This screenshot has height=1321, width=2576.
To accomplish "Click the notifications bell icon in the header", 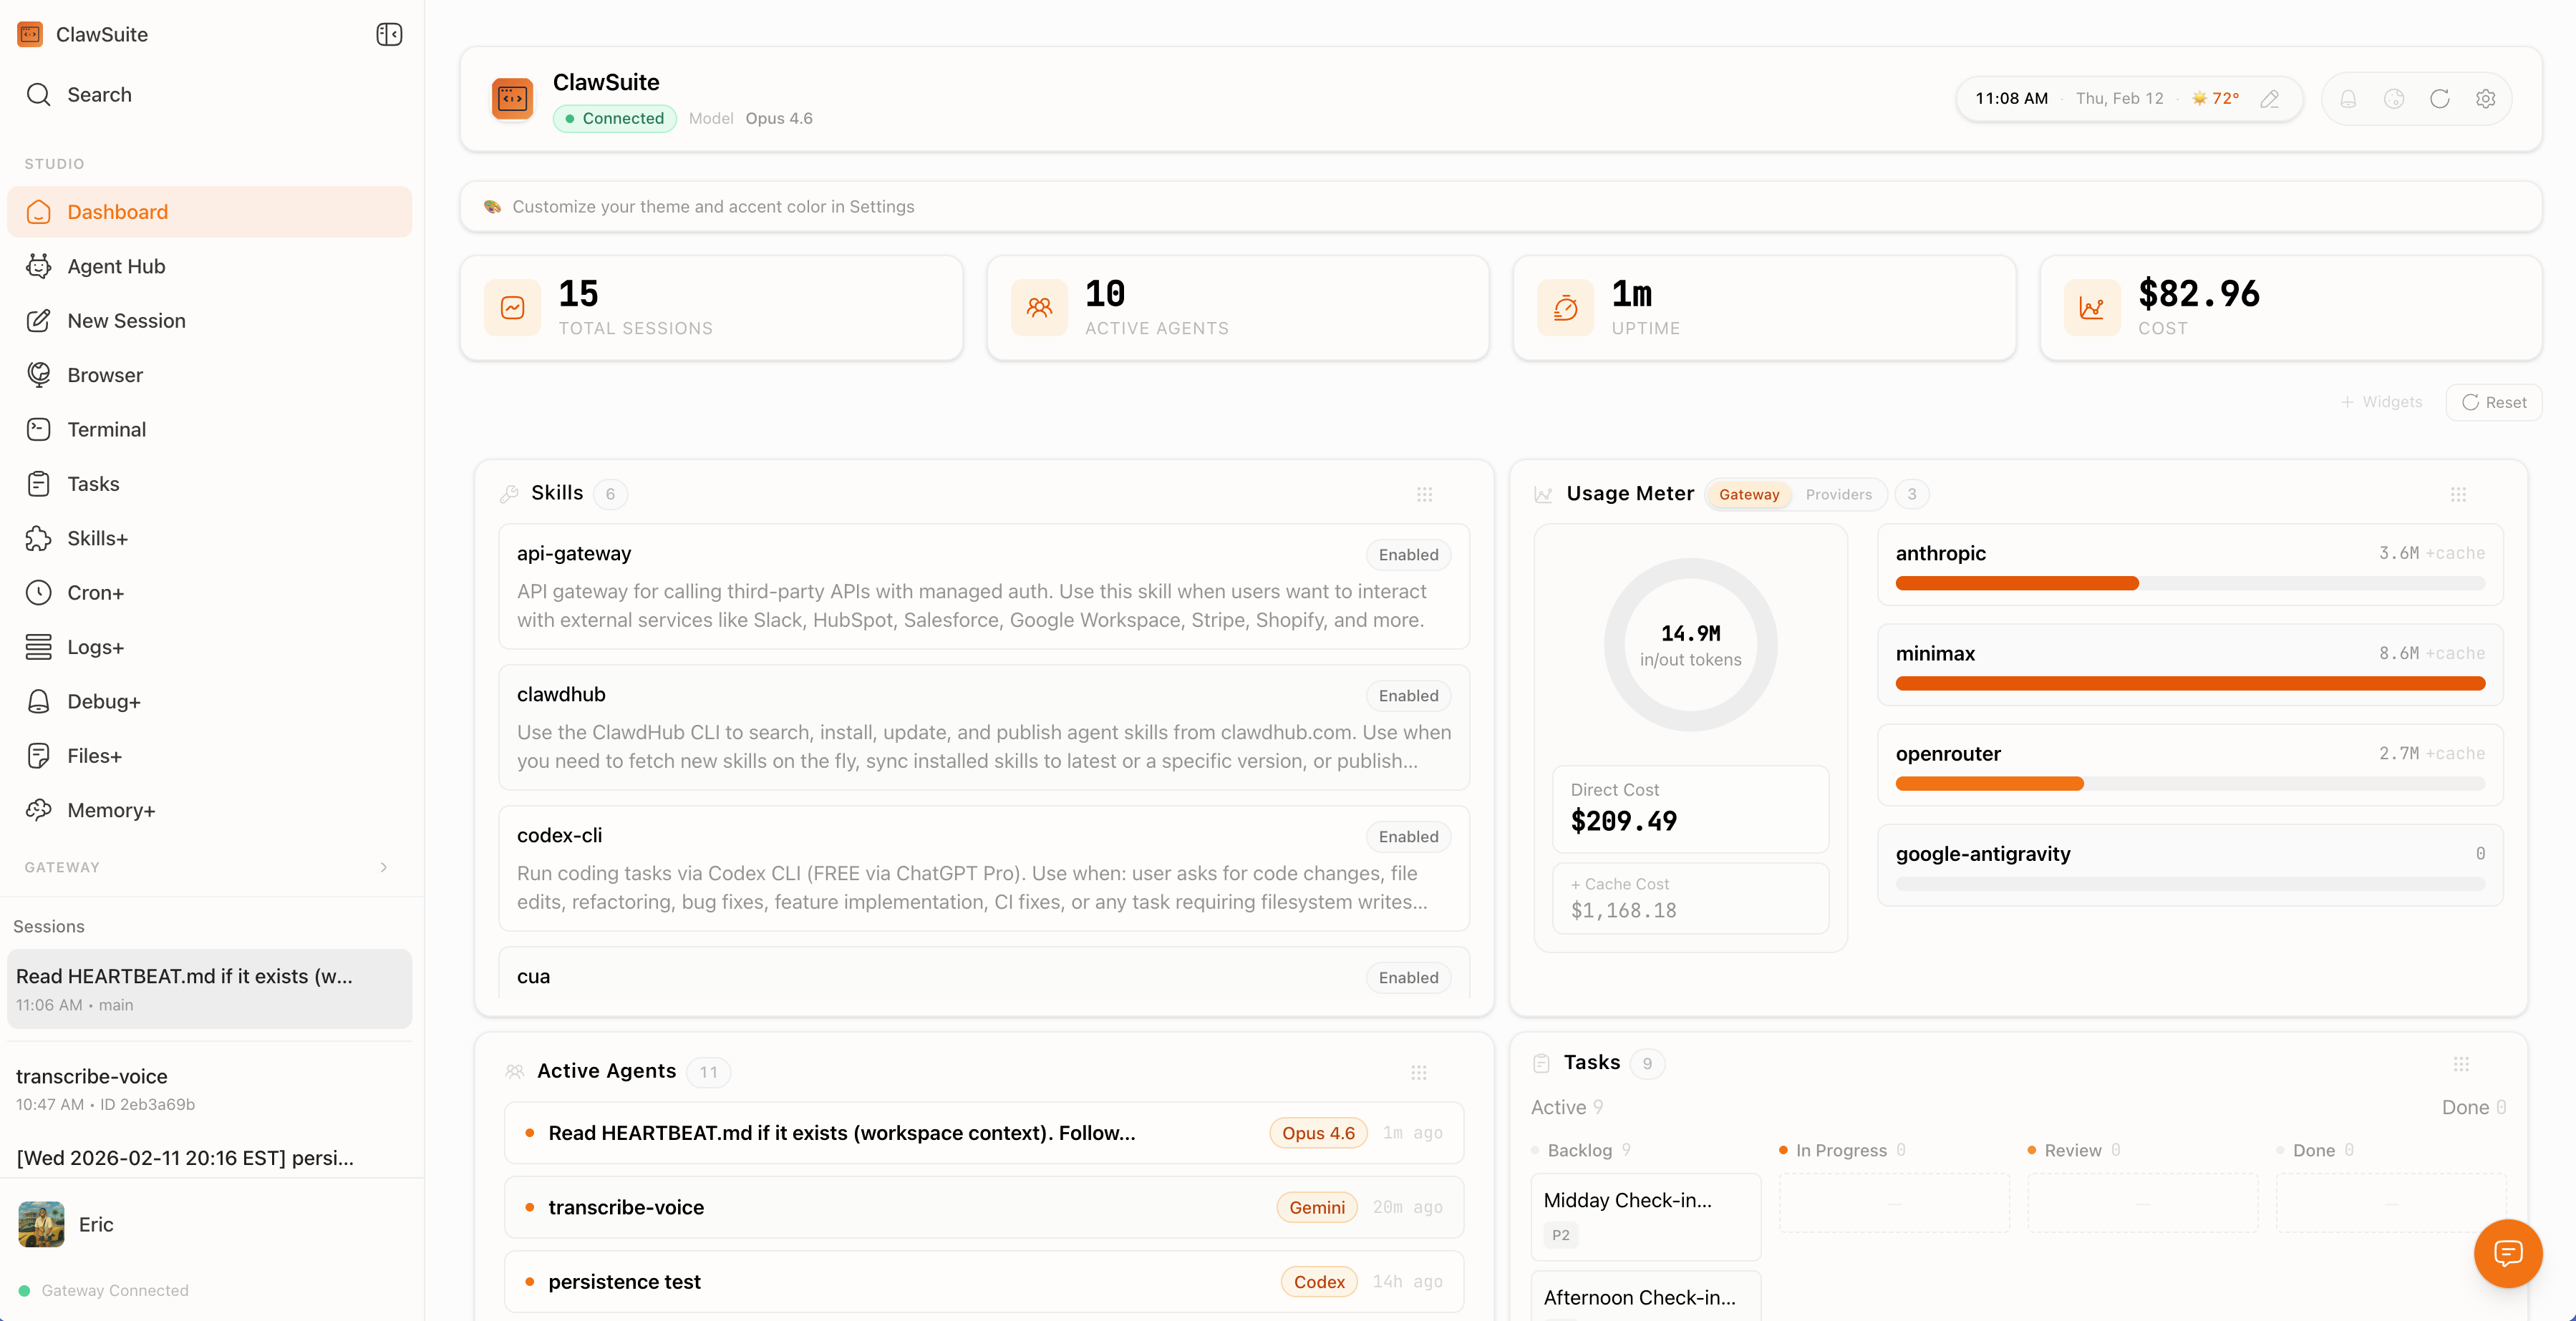I will coord(2348,99).
